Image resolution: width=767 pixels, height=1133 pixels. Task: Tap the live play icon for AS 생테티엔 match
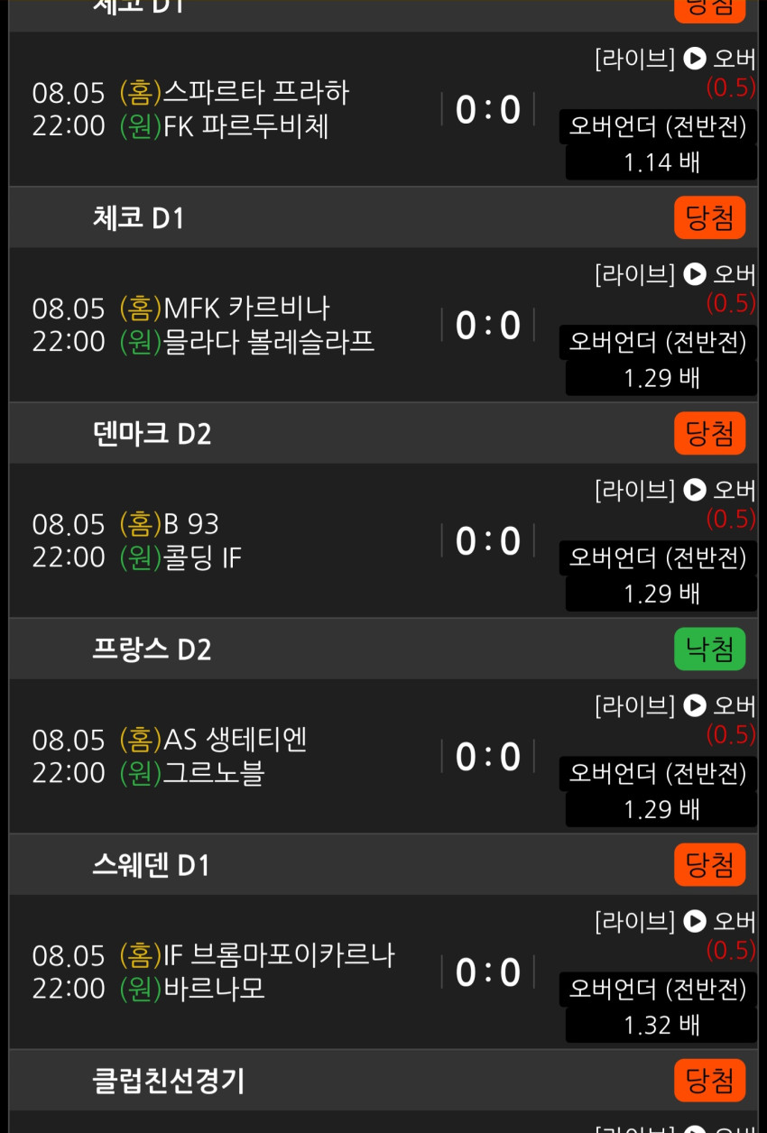[694, 705]
